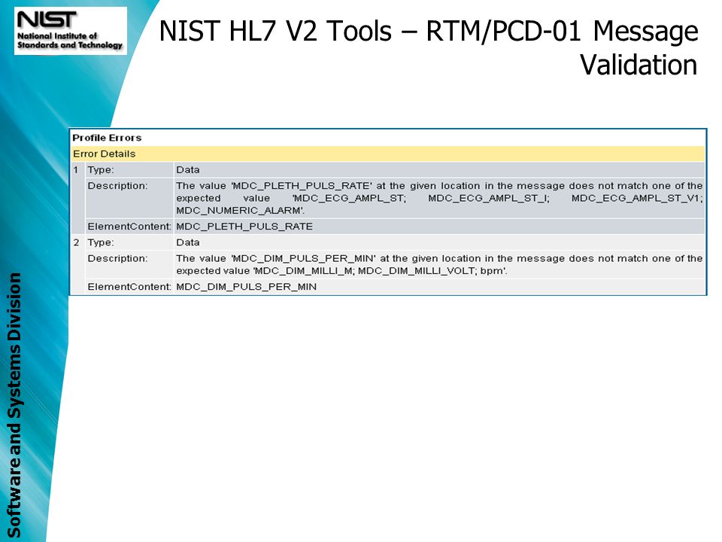The height and width of the screenshot is (542, 722).
Task: Click the 'Type:' label of error 1
Action: pos(101,170)
